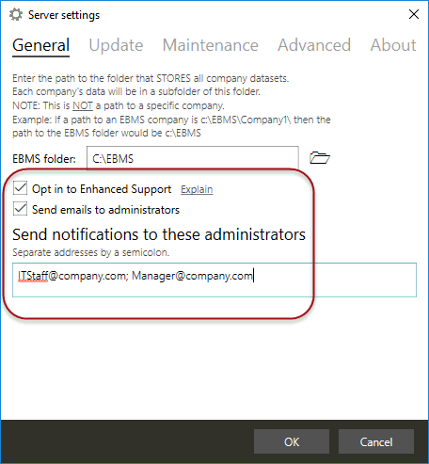Click the 'Send emails to administrators' label text
Image resolution: width=429 pixels, height=464 pixels.
click(x=105, y=210)
